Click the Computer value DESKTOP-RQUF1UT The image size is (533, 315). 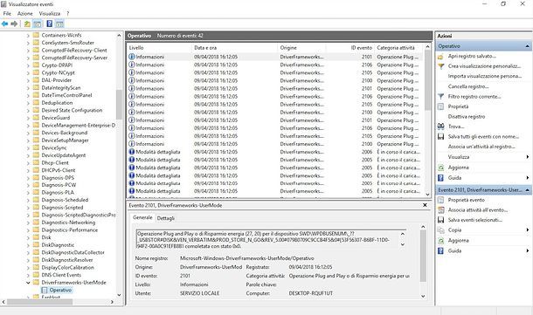tap(311, 293)
